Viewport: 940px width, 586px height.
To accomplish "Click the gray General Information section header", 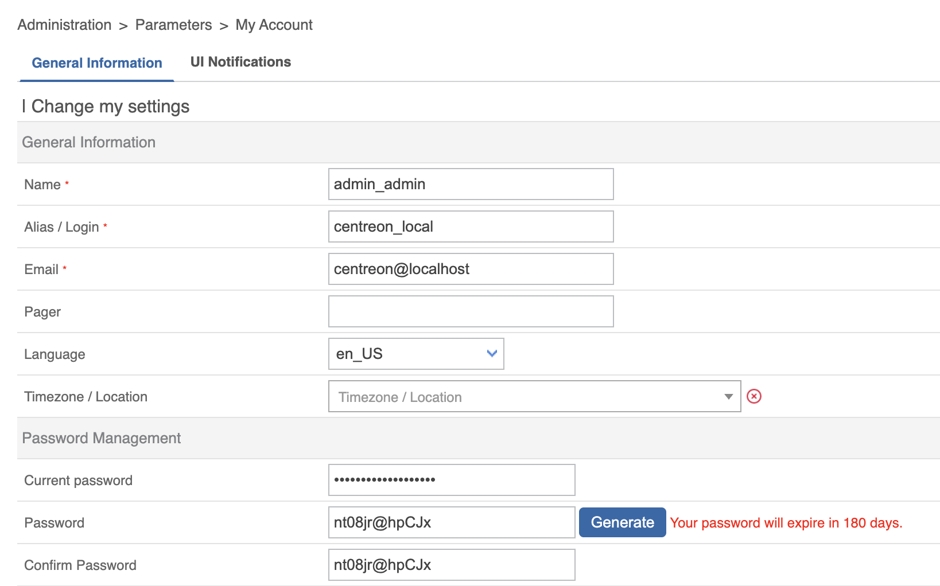I will 89,142.
